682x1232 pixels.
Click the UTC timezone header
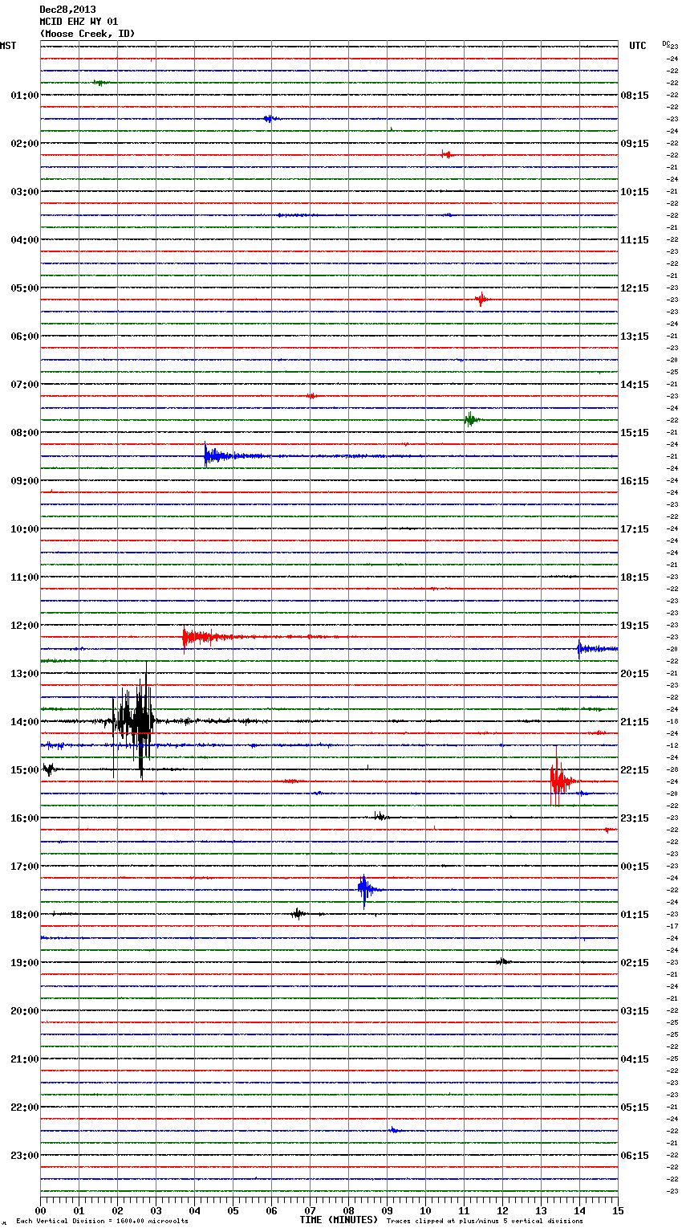pos(638,46)
